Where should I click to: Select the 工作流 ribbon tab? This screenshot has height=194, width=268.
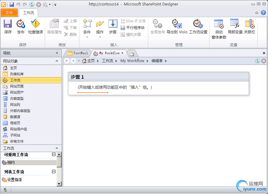click(x=28, y=13)
